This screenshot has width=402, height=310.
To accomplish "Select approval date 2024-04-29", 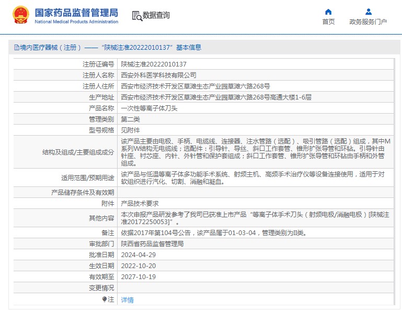I will click(138, 255).
